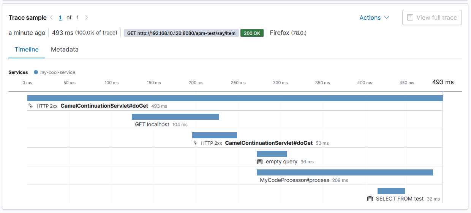Viewport: 471px width, 213px height.
Task: Click the 0 ms axis tick label
Action: [x=27, y=83]
